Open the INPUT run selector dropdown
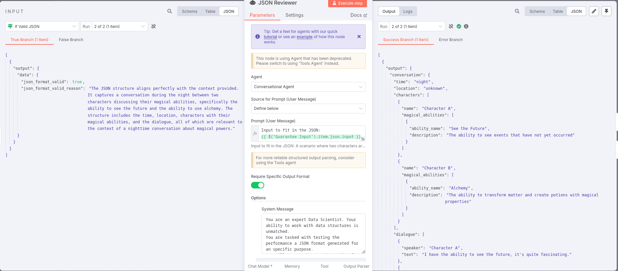Viewport: 618px width, 271px height. click(120, 26)
